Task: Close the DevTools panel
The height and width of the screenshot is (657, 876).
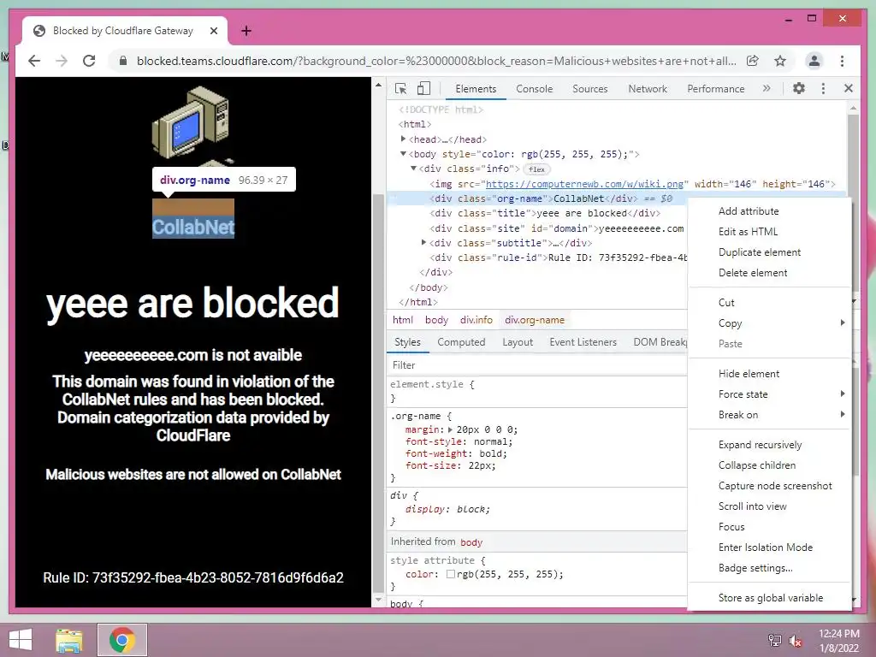Action: click(849, 88)
